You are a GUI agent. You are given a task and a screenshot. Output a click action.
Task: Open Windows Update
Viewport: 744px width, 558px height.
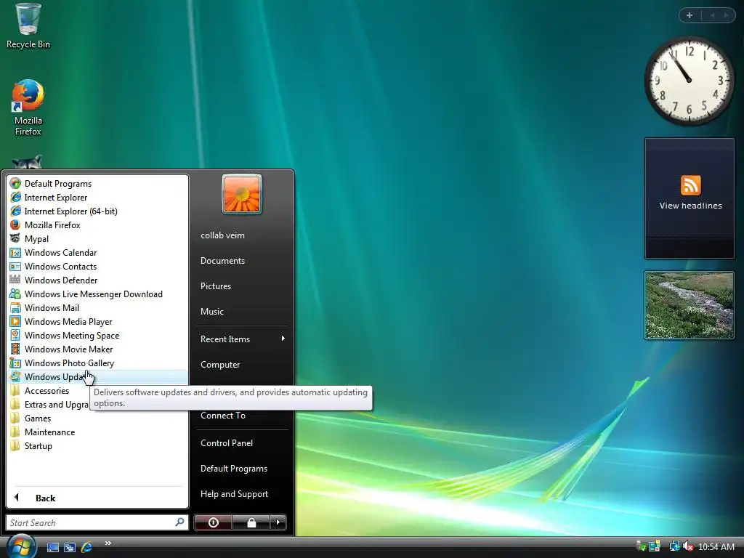coord(98,377)
